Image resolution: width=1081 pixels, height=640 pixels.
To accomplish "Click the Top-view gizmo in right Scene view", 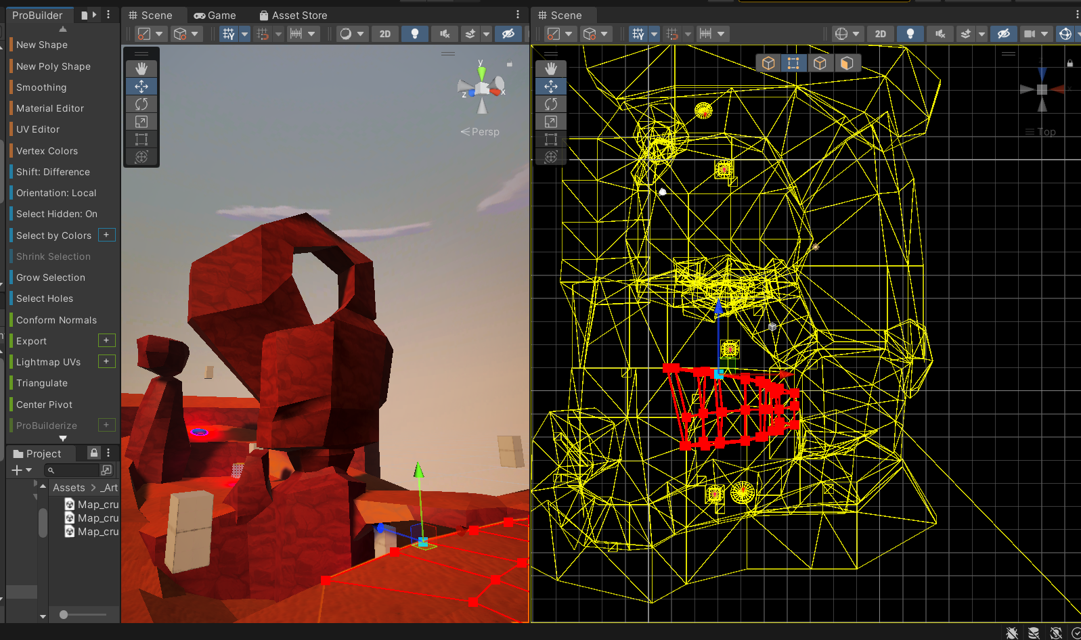I will [x=1042, y=89].
